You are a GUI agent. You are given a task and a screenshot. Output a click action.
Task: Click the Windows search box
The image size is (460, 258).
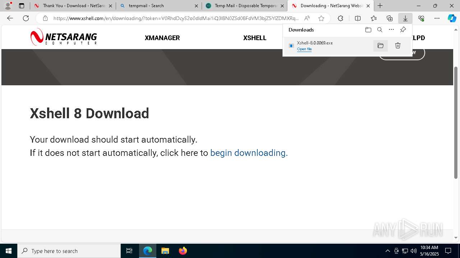point(69,251)
